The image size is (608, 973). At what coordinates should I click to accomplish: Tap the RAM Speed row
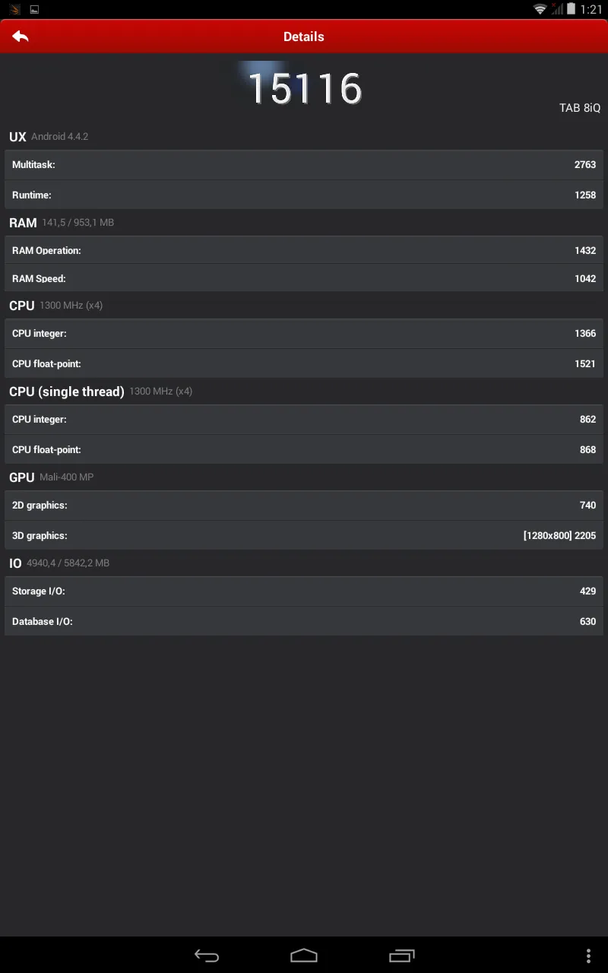pyautogui.click(x=304, y=279)
